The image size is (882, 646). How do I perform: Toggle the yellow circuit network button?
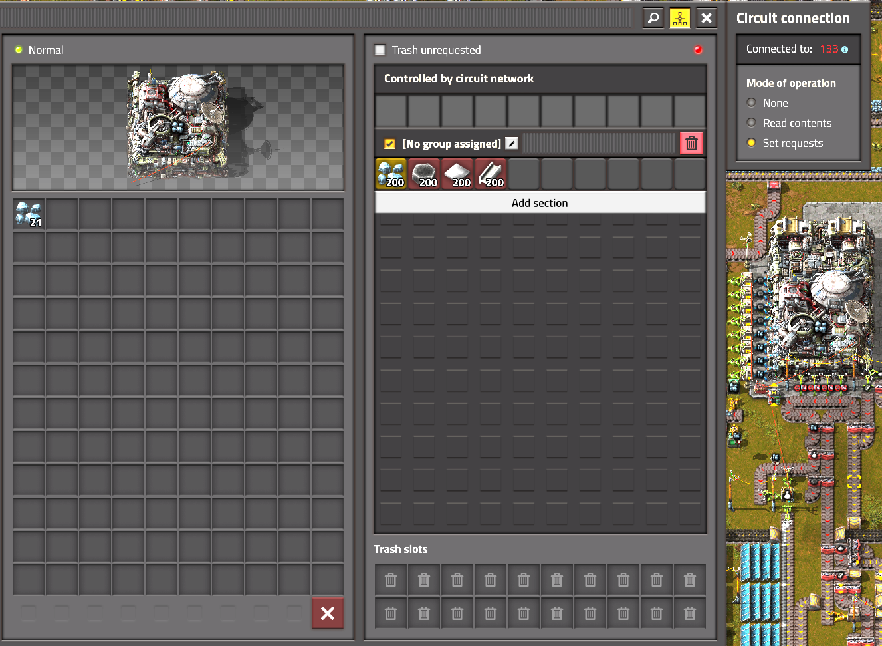[x=680, y=18]
